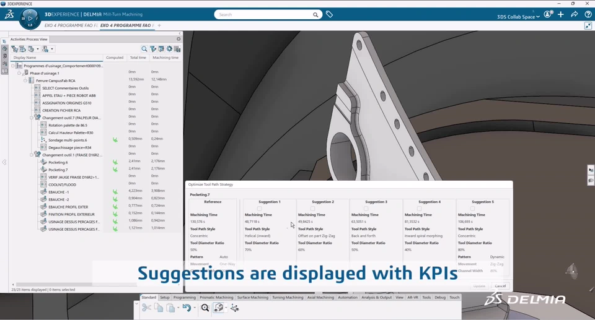Screen dimensions: 595x320
Task: Select Pocketing.7 in the activity tree
Action: (58, 170)
